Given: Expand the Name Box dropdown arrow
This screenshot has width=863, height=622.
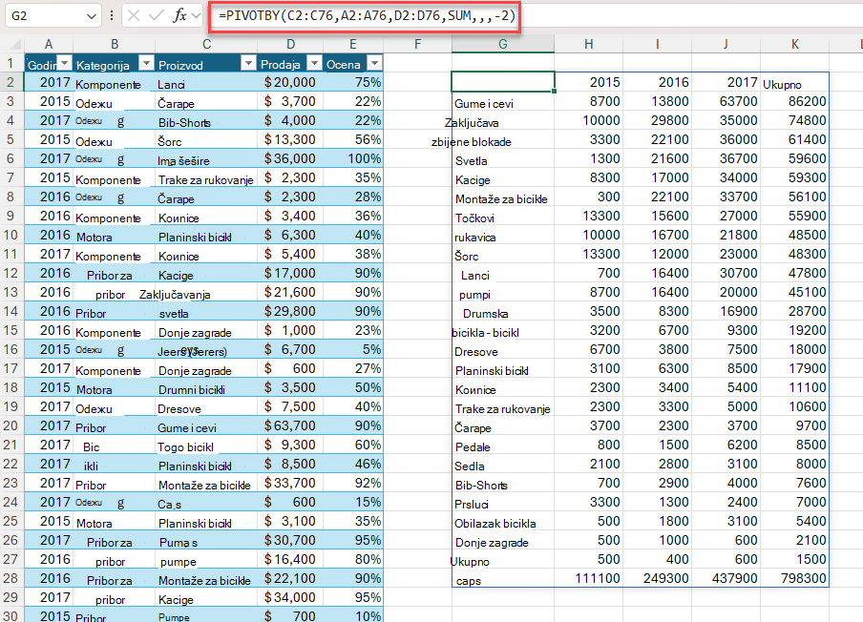Looking at the screenshot, I should pos(92,16).
